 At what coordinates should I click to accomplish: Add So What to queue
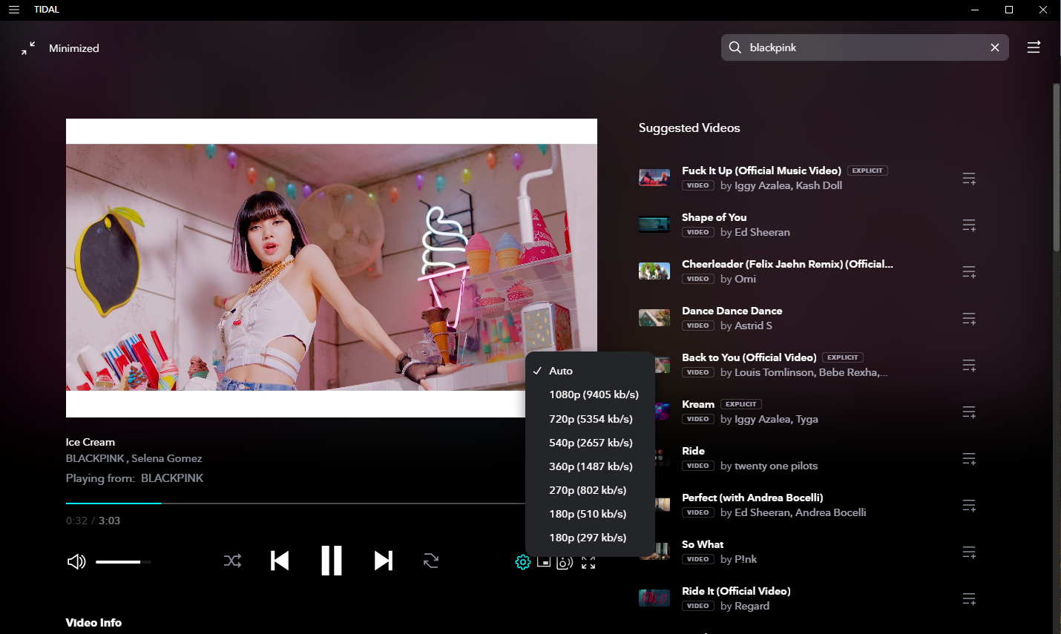[x=969, y=552]
